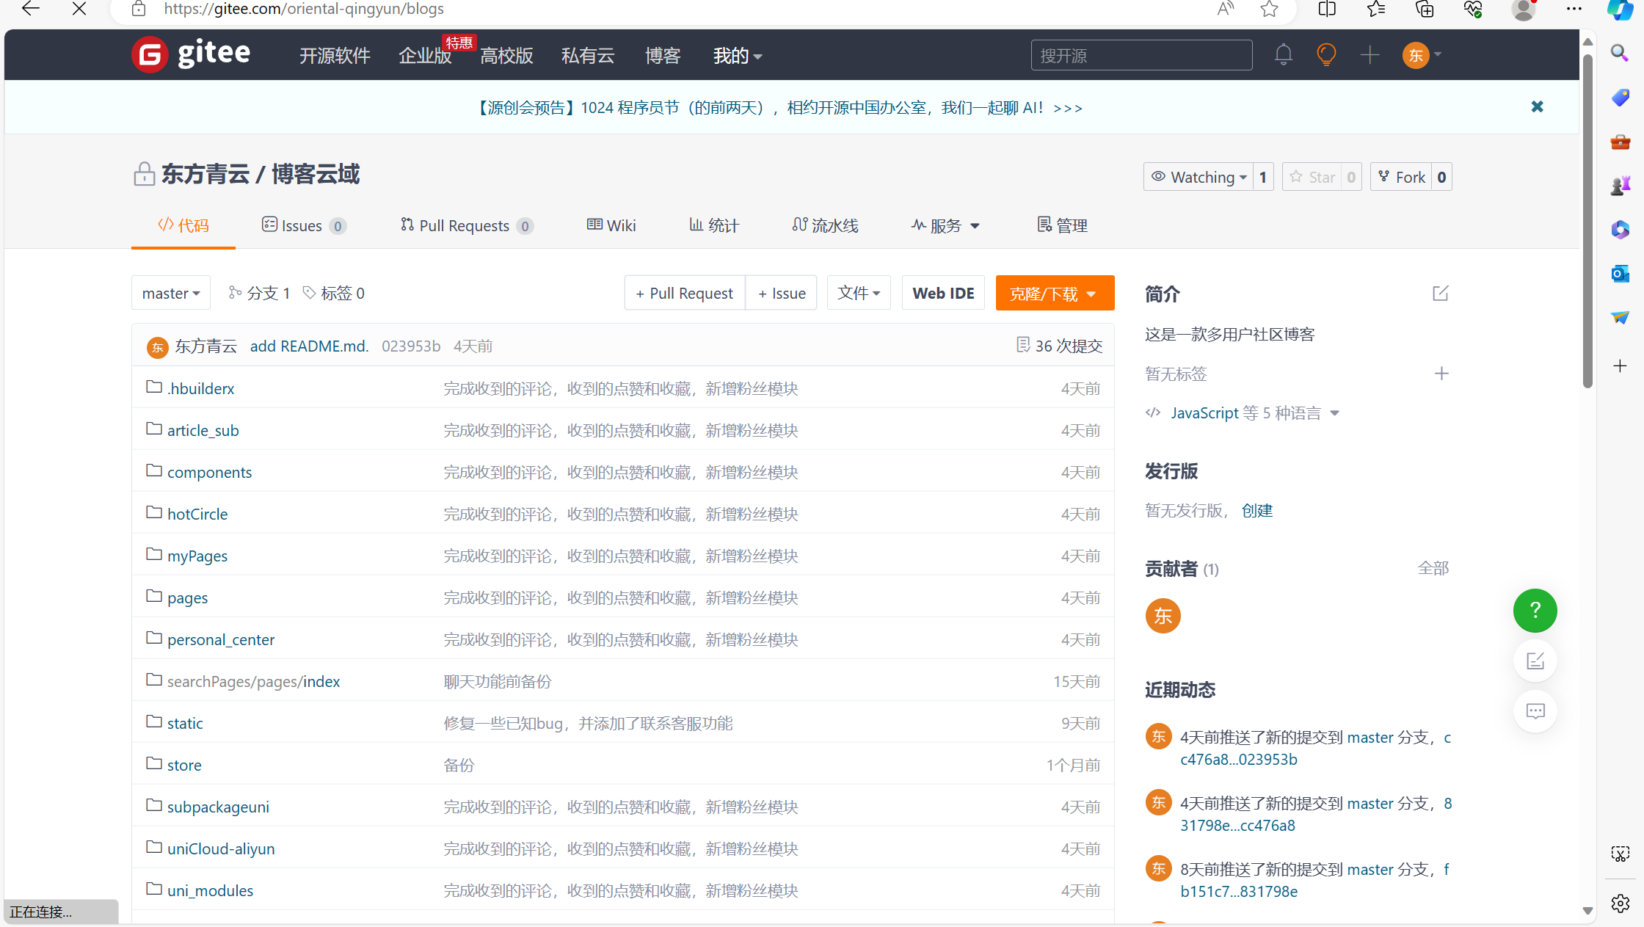Open the Edge sidebar games chess icon

[1620, 185]
